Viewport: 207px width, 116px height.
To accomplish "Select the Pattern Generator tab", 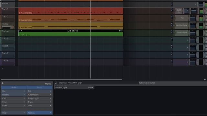I will coord(147,83).
